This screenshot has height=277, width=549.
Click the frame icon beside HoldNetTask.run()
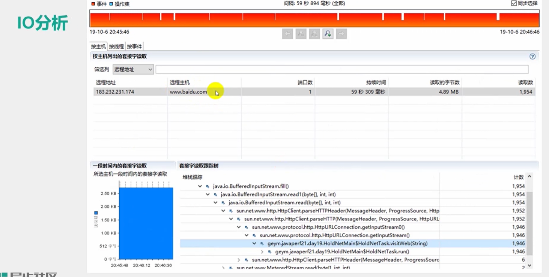pyautogui.click(x=270, y=252)
